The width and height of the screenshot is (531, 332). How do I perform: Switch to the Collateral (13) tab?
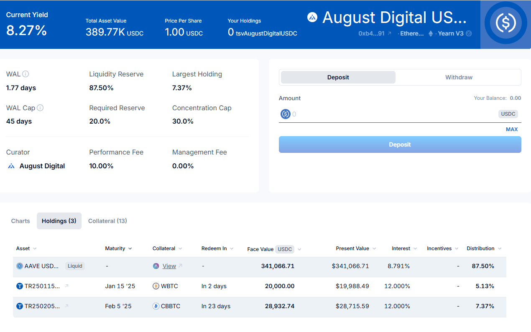click(107, 221)
